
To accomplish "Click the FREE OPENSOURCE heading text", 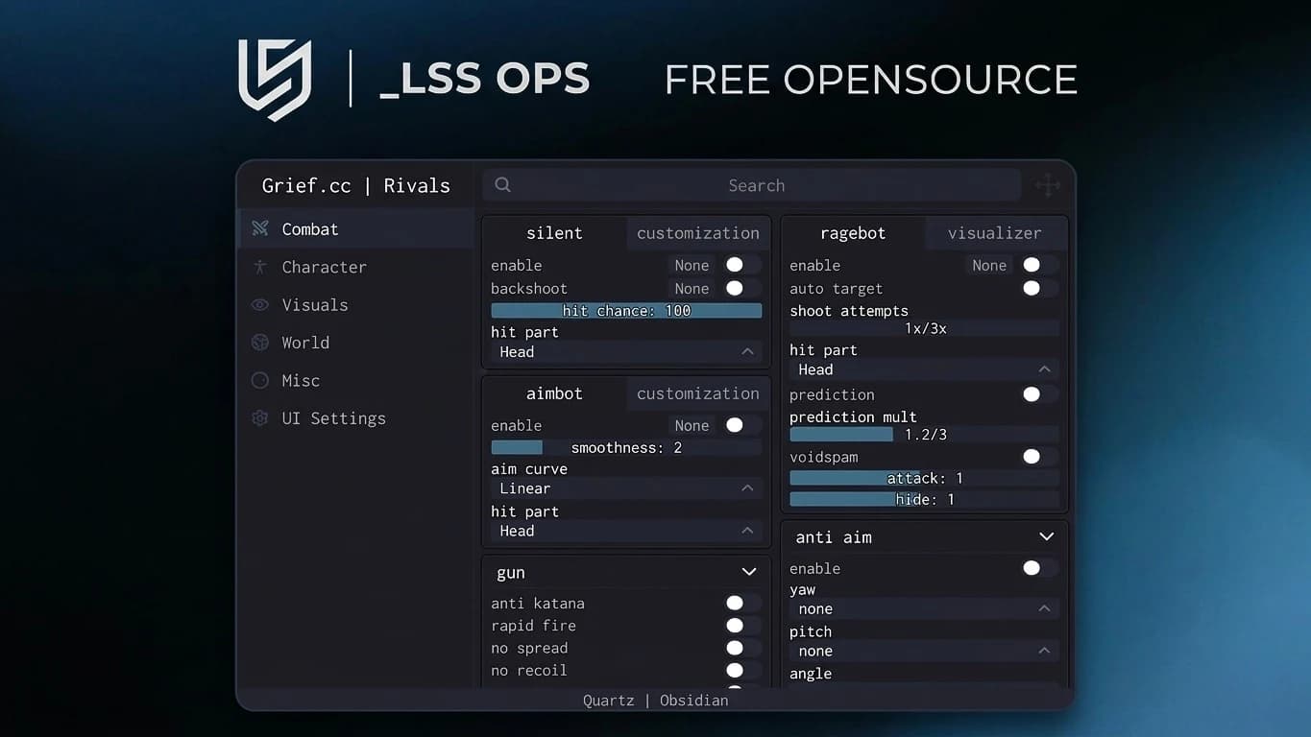I will pyautogui.click(x=870, y=80).
